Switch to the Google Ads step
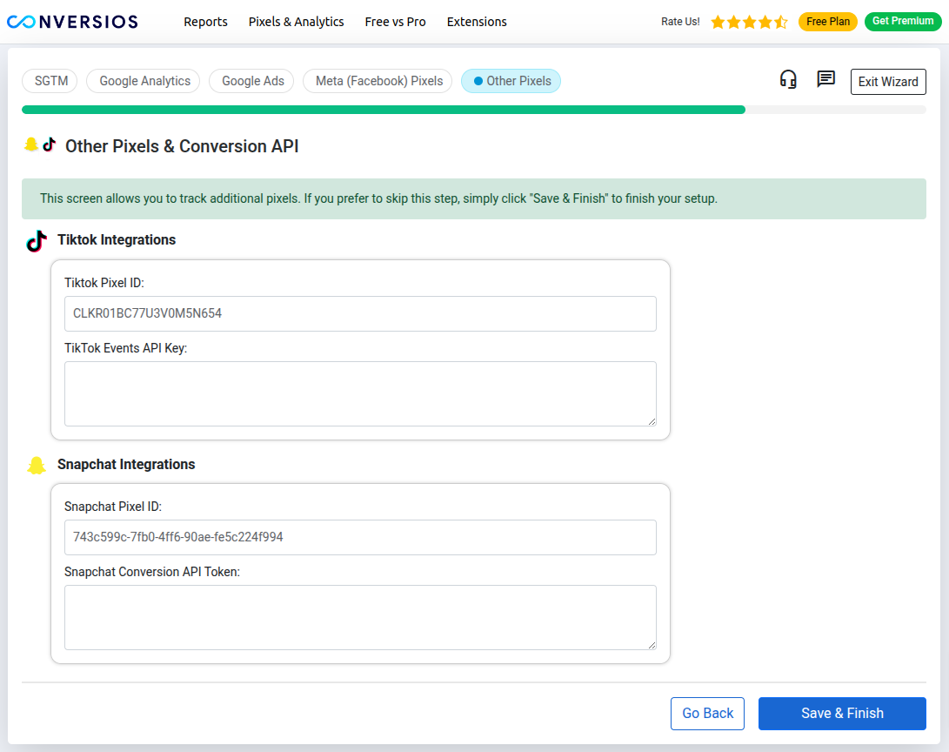 click(251, 81)
